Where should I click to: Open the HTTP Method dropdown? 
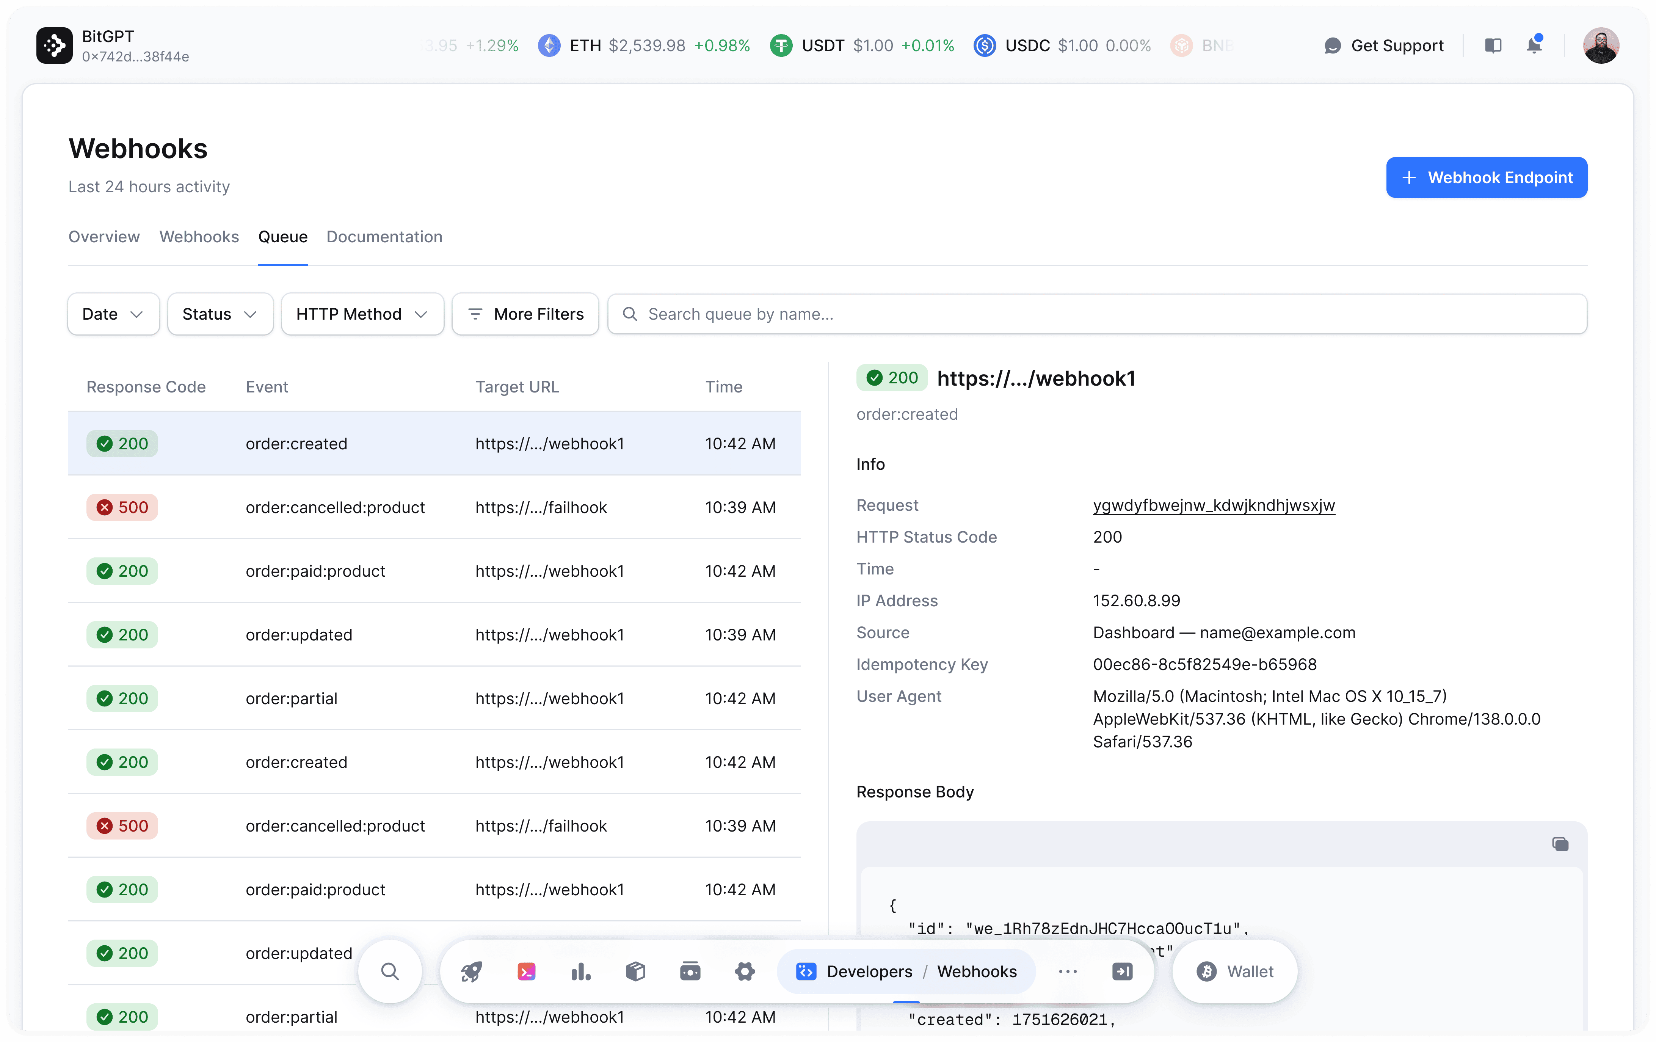(x=362, y=314)
